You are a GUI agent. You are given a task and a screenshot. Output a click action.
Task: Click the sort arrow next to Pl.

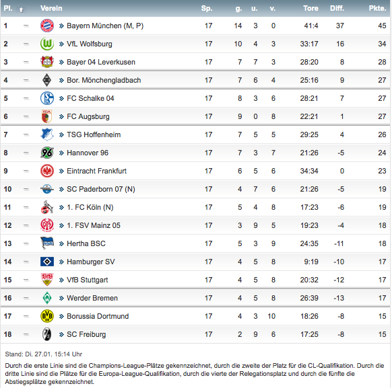(x=22, y=9)
